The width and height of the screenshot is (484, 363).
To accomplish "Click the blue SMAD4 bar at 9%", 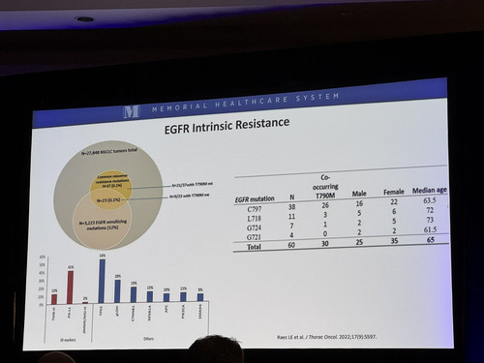I will [200, 297].
